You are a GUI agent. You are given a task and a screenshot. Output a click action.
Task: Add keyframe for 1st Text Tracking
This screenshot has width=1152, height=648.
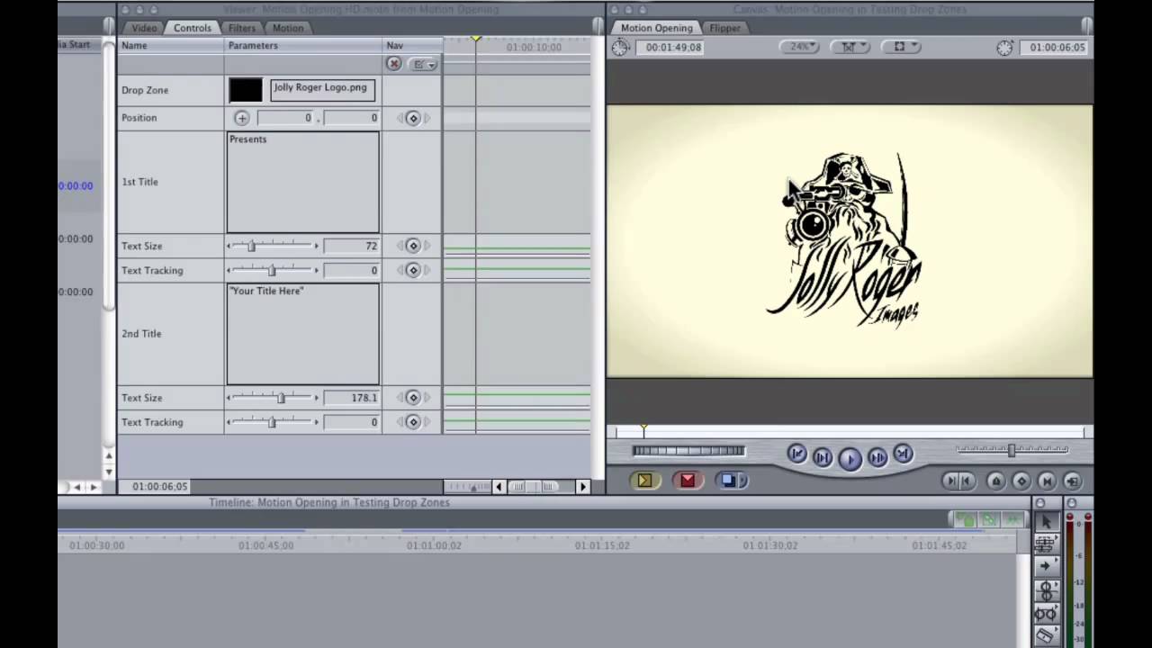[413, 270]
